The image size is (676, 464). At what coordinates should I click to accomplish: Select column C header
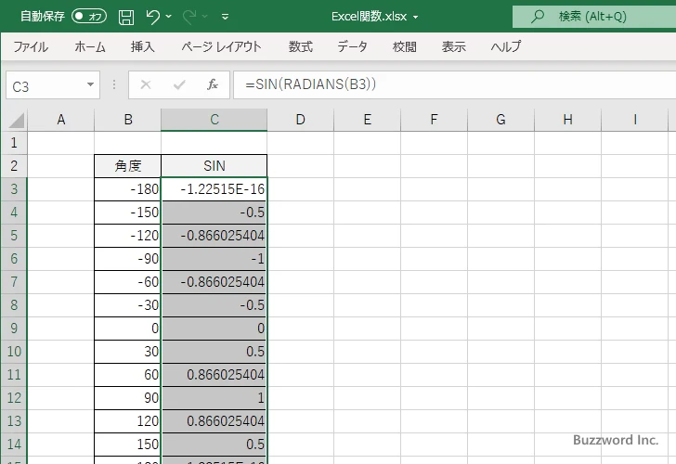(x=214, y=120)
